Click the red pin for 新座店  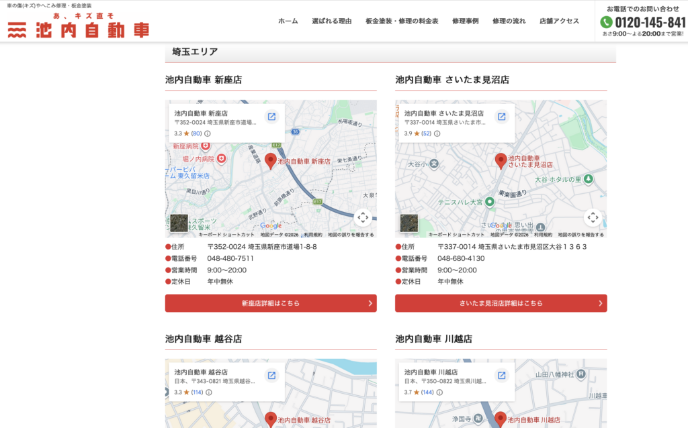coord(271,160)
